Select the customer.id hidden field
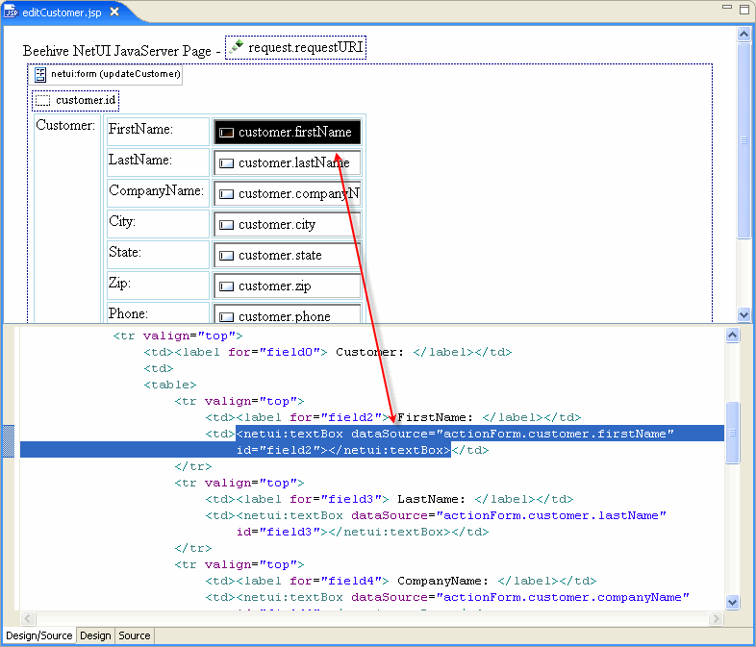 [x=75, y=100]
